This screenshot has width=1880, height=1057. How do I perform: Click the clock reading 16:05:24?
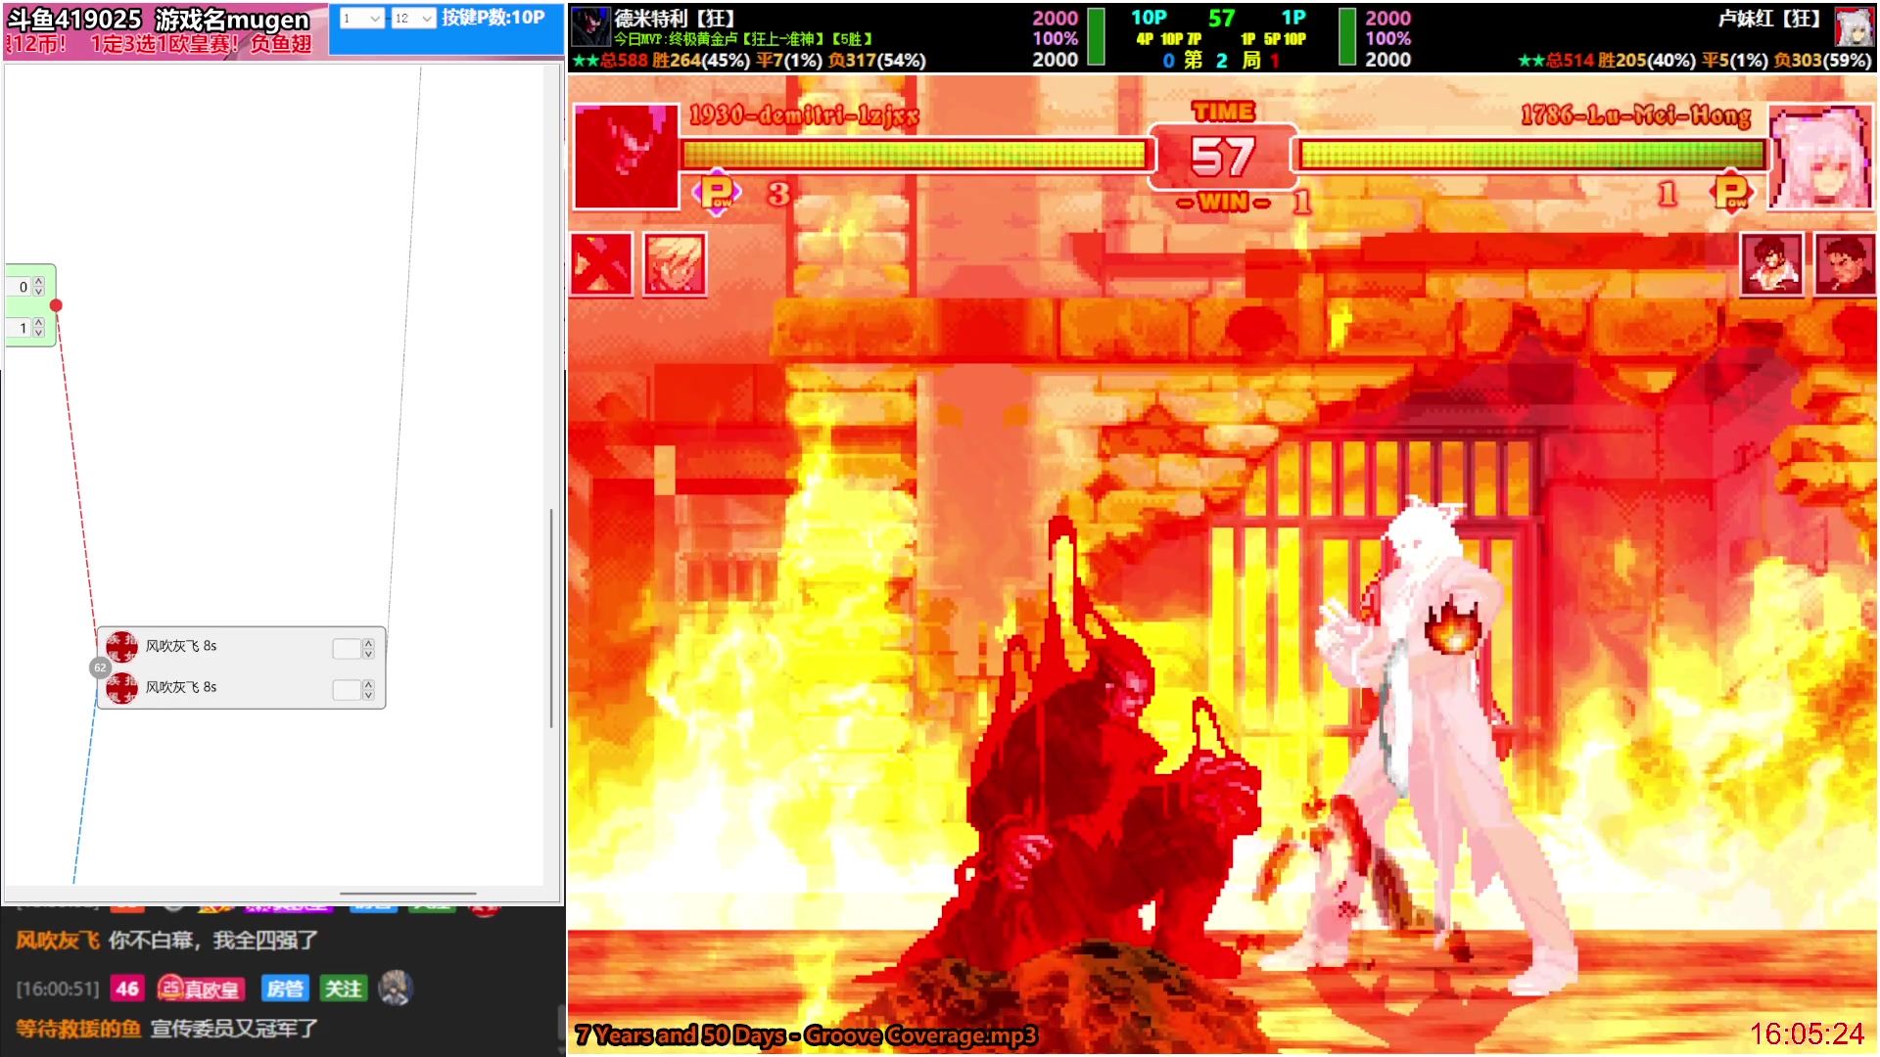(x=1807, y=1034)
